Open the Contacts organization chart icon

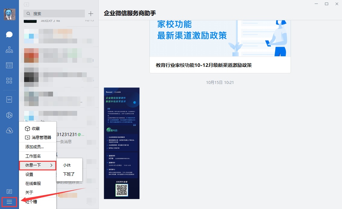click(9, 50)
